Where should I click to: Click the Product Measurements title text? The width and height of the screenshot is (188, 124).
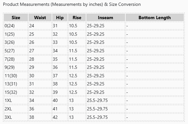click(72, 5)
